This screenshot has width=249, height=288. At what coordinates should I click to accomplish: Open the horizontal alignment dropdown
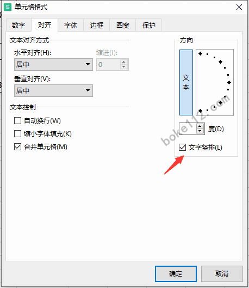53,64
